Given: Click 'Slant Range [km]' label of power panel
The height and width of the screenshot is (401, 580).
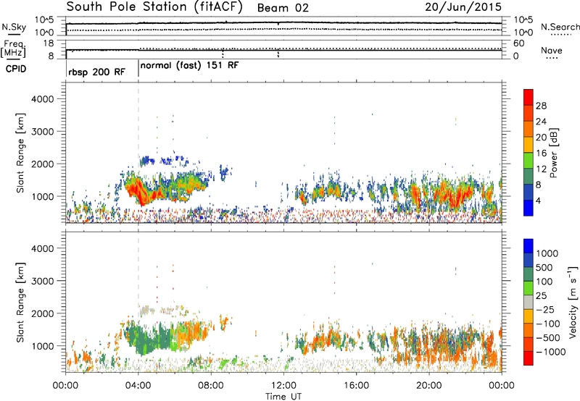Looking at the screenshot, I should click(20, 153).
